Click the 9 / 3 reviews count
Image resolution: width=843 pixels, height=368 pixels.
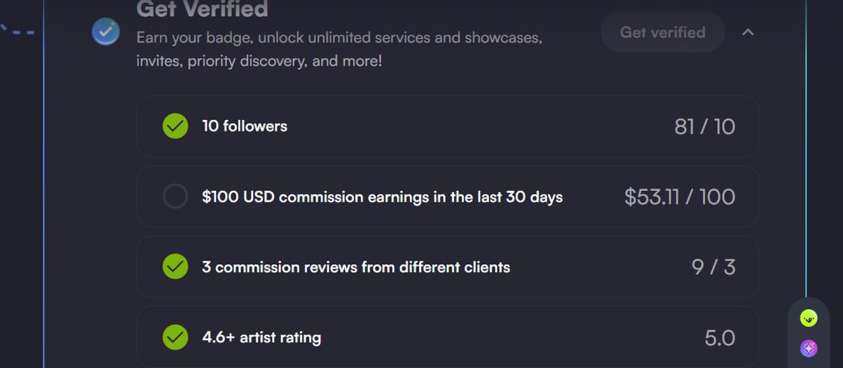click(713, 267)
